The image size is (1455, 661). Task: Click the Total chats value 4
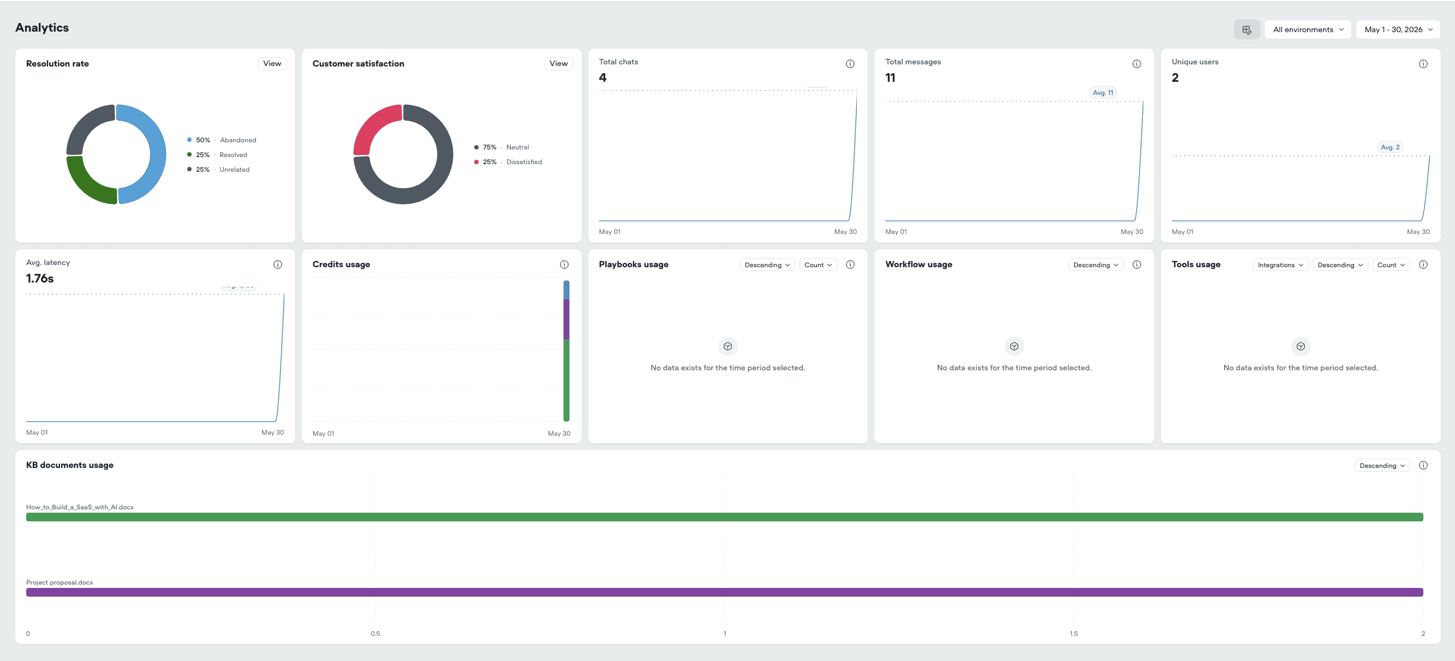[x=603, y=78]
